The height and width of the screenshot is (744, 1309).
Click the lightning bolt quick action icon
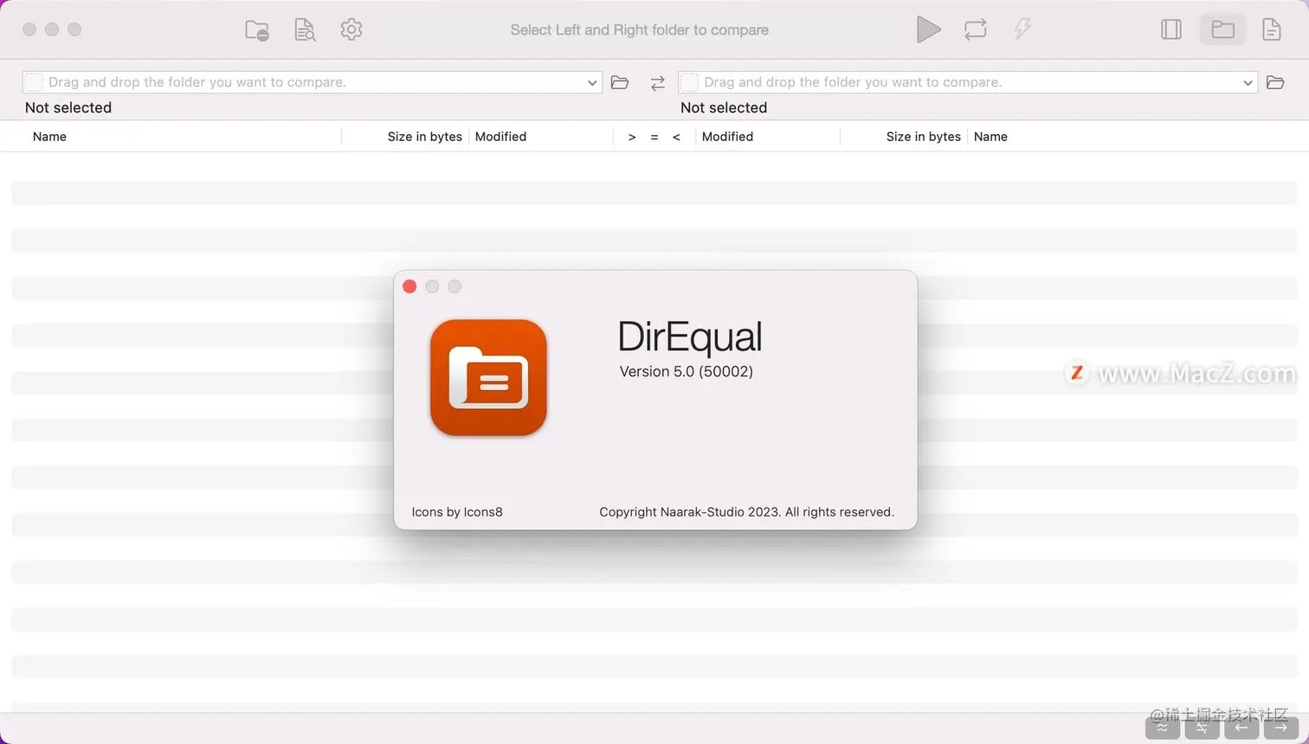tap(1022, 29)
